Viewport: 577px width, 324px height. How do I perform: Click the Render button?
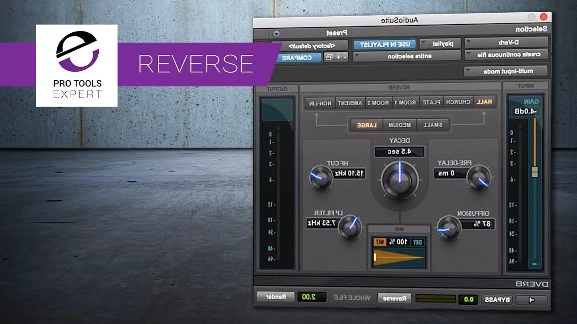[x=275, y=297]
